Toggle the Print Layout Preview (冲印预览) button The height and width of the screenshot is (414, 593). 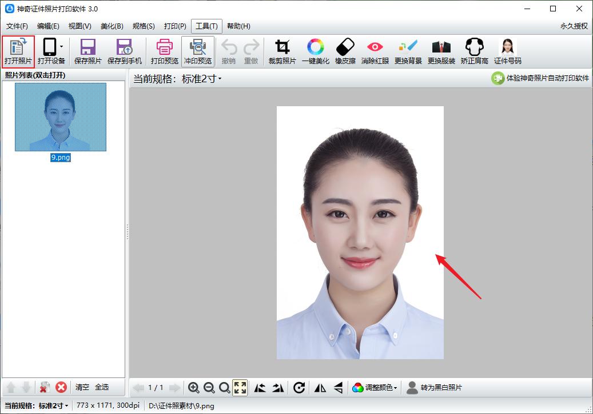tap(198, 51)
